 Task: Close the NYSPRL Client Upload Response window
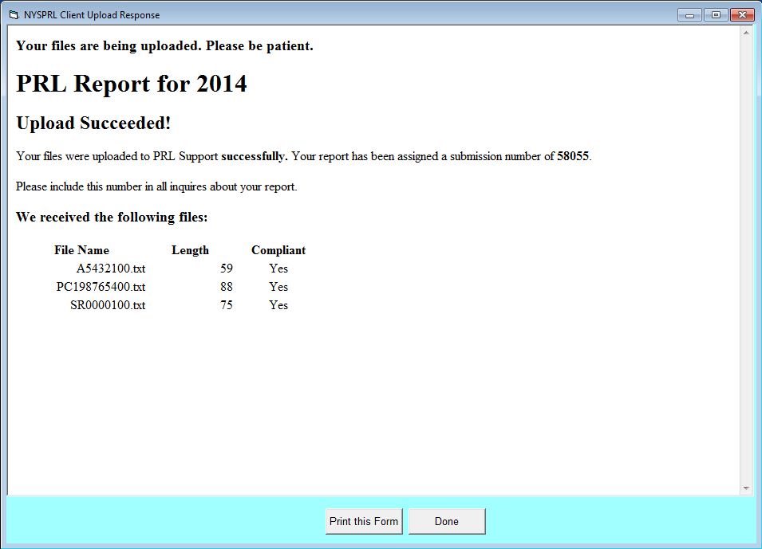(742, 14)
